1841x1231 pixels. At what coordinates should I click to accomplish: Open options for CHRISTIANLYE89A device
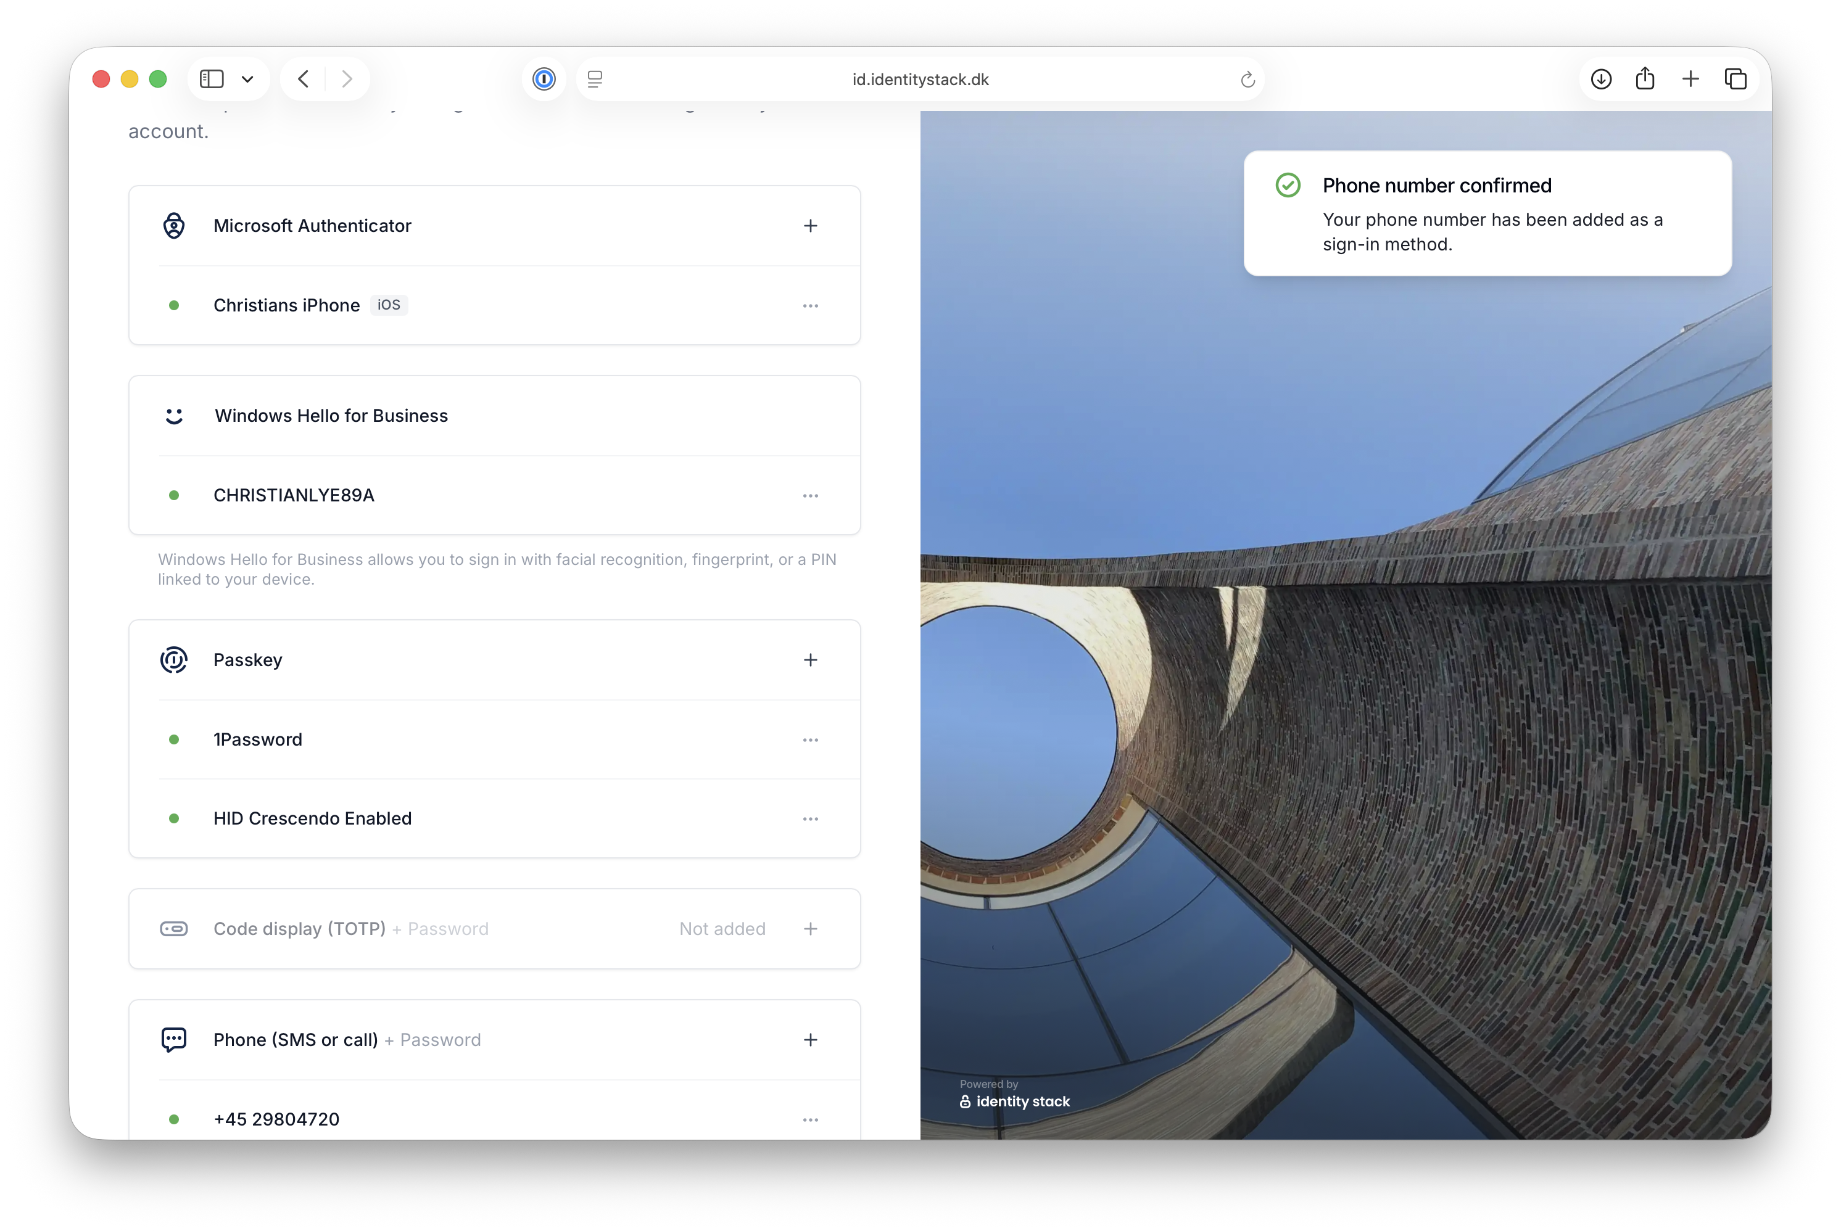pos(811,495)
